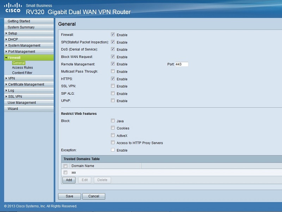282x212 pixels.
Task: Open Access Rules under Firewall
Action: [x=23, y=67]
